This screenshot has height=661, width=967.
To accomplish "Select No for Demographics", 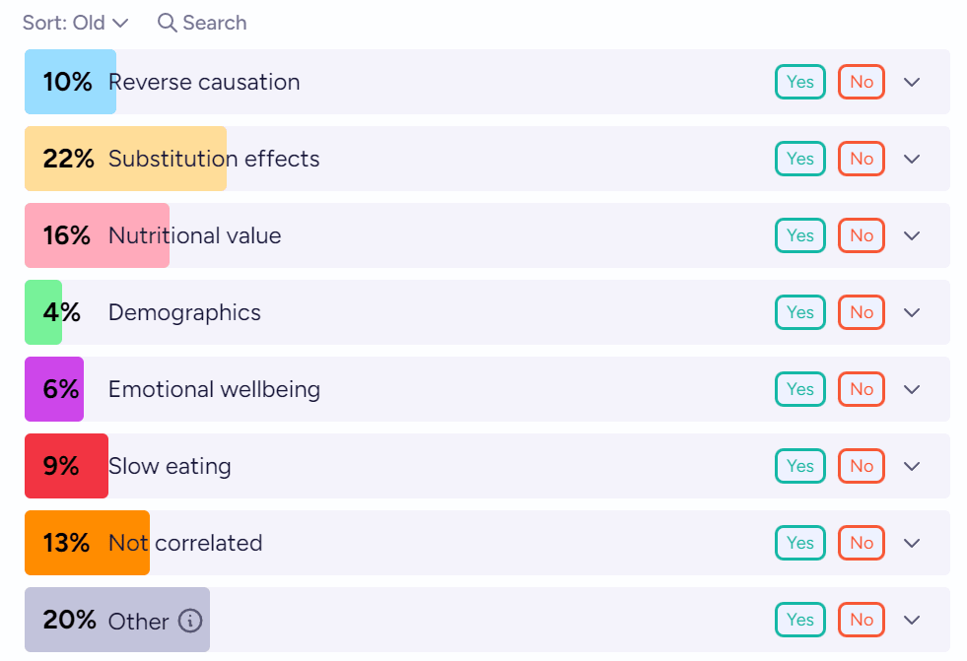I will pyautogui.click(x=862, y=312).
